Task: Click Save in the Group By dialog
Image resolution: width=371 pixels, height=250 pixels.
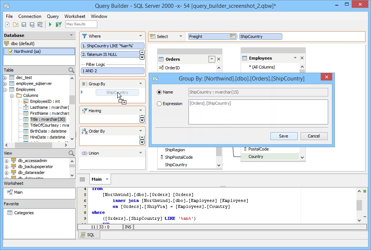Action: (x=284, y=136)
